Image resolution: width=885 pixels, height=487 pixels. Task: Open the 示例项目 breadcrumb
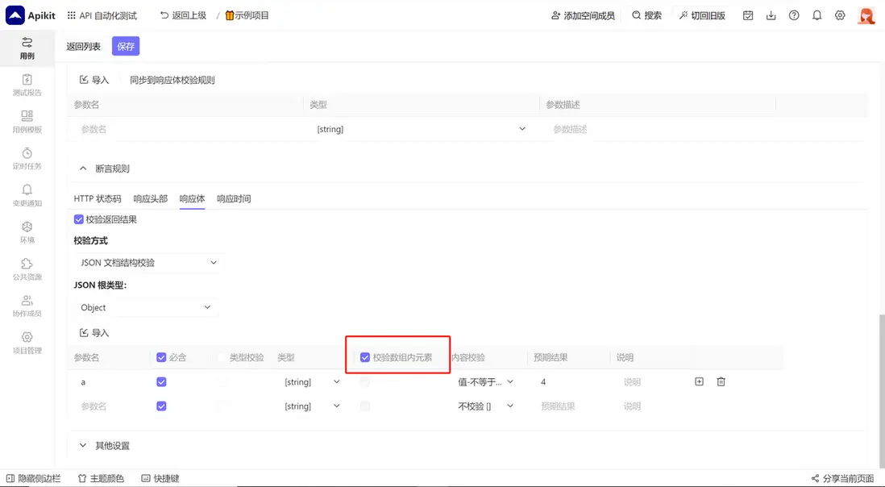(x=247, y=16)
